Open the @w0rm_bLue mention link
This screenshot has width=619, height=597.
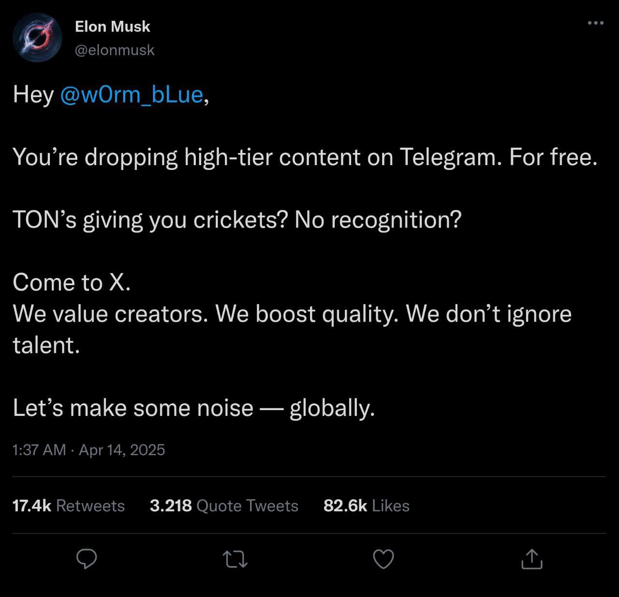click(x=132, y=94)
